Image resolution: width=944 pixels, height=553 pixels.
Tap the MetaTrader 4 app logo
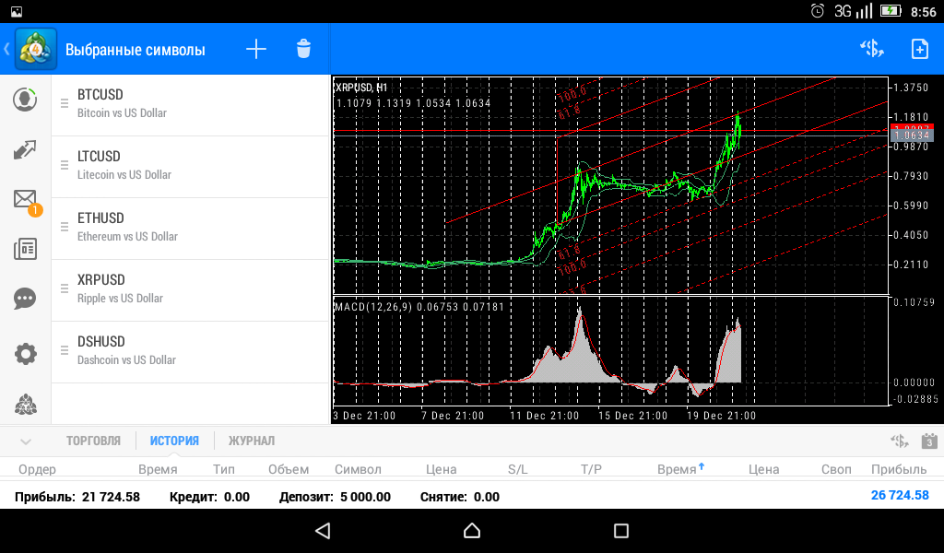click(x=36, y=49)
